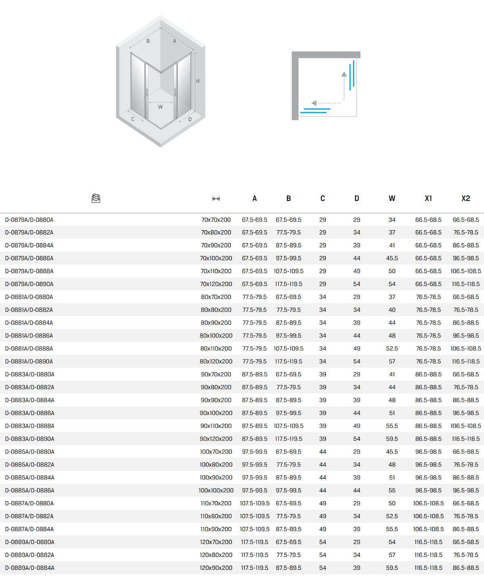Viewport: 484px width, 584px height.
Task: Select row D-0885A/D-0886A
Action: 29,490
